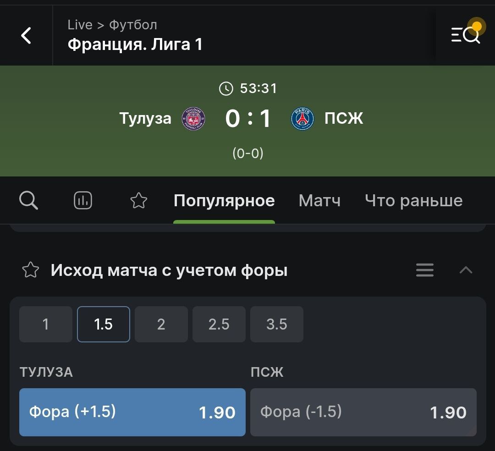This screenshot has width=495, height=451.
Task: Open the three-line view menu for handicap market
Action: [x=424, y=270]
